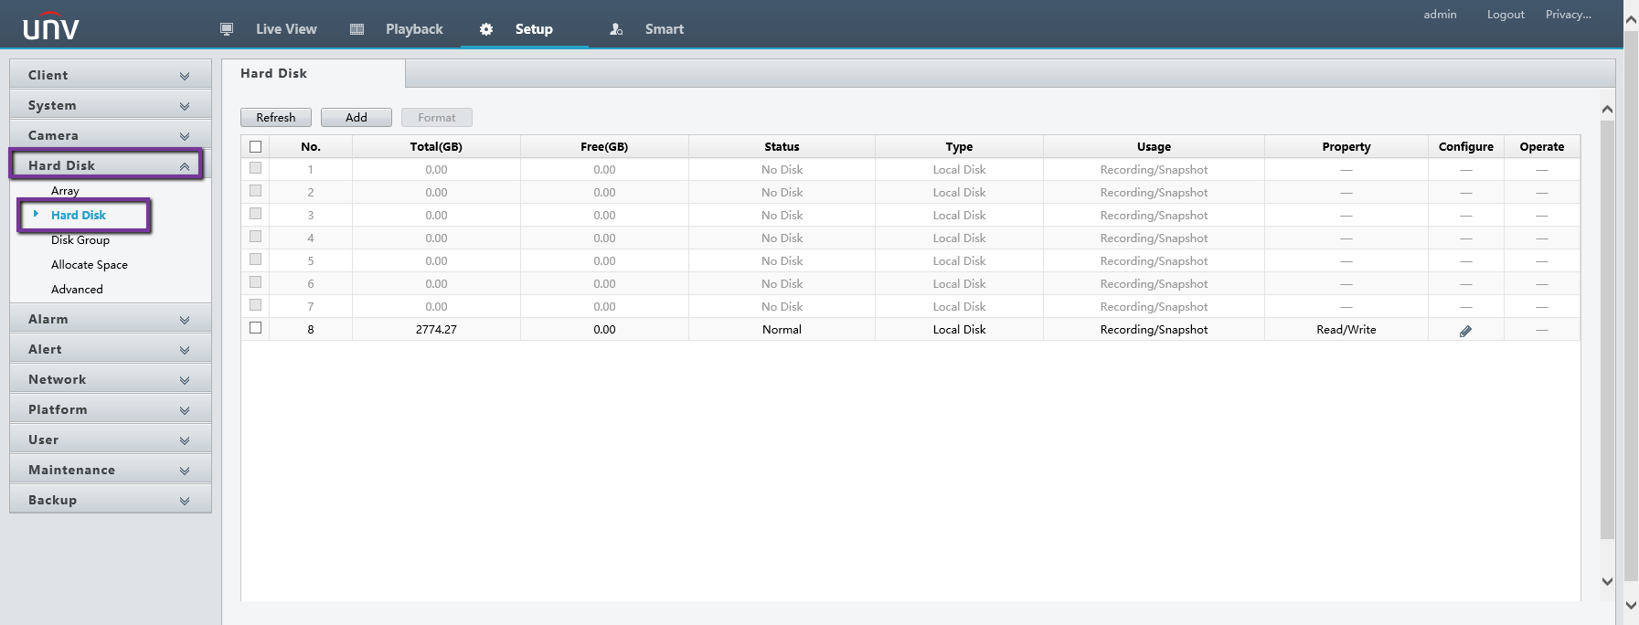Click the table panel scroll-up arrow
This screenshot has height=625, width=1639.
1607,110
